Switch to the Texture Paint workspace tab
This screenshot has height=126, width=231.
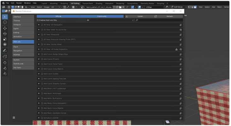tap(88, 3)
